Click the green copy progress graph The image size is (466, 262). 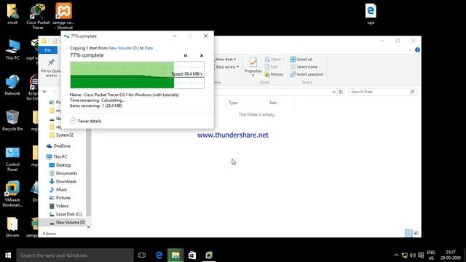point(137,75)
